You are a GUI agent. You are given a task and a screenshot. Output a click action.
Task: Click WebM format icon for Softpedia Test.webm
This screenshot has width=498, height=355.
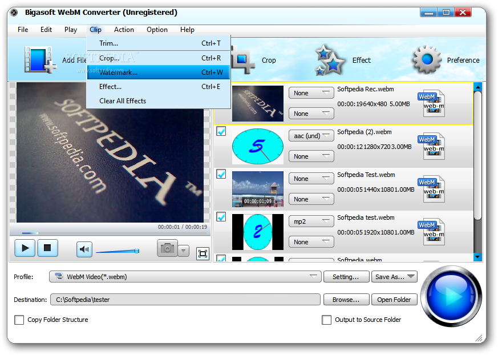click(x=432, y=189)
